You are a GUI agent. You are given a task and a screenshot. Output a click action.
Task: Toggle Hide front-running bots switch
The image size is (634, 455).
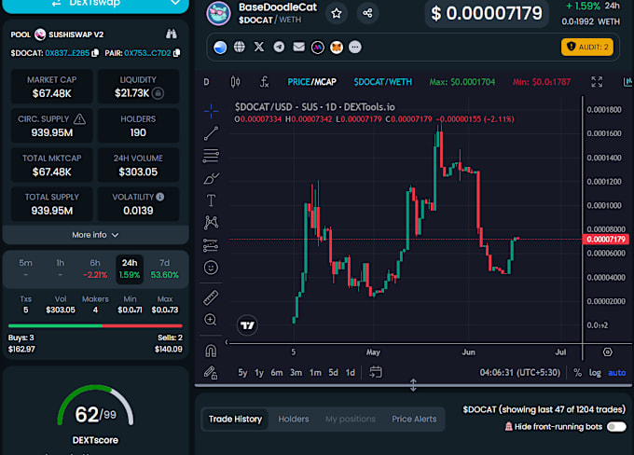(x=616, y=427)
